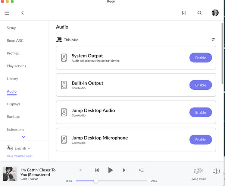Click the total duration 2:04
This screenshot has width=225, height=186.
point(154,181)
